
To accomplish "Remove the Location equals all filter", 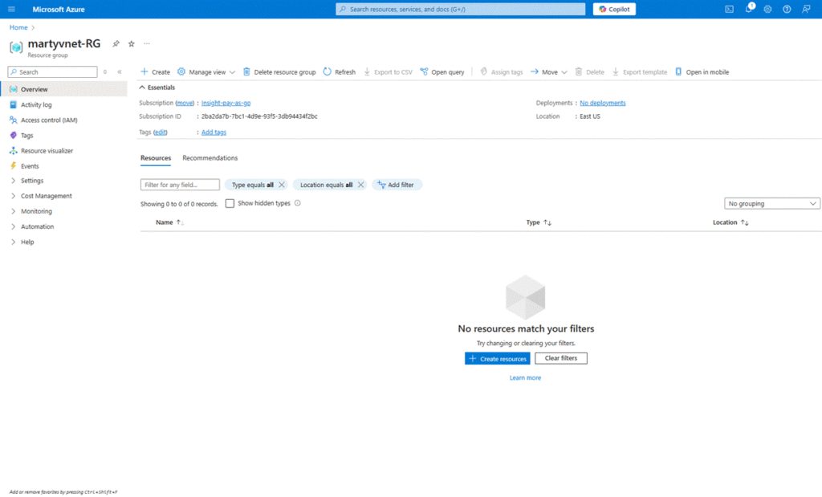I will pyautogui.click(x=361, y=185).
